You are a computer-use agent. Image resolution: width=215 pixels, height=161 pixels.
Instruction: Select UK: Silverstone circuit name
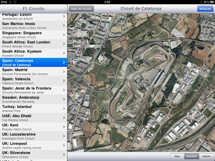click(16, 153)
